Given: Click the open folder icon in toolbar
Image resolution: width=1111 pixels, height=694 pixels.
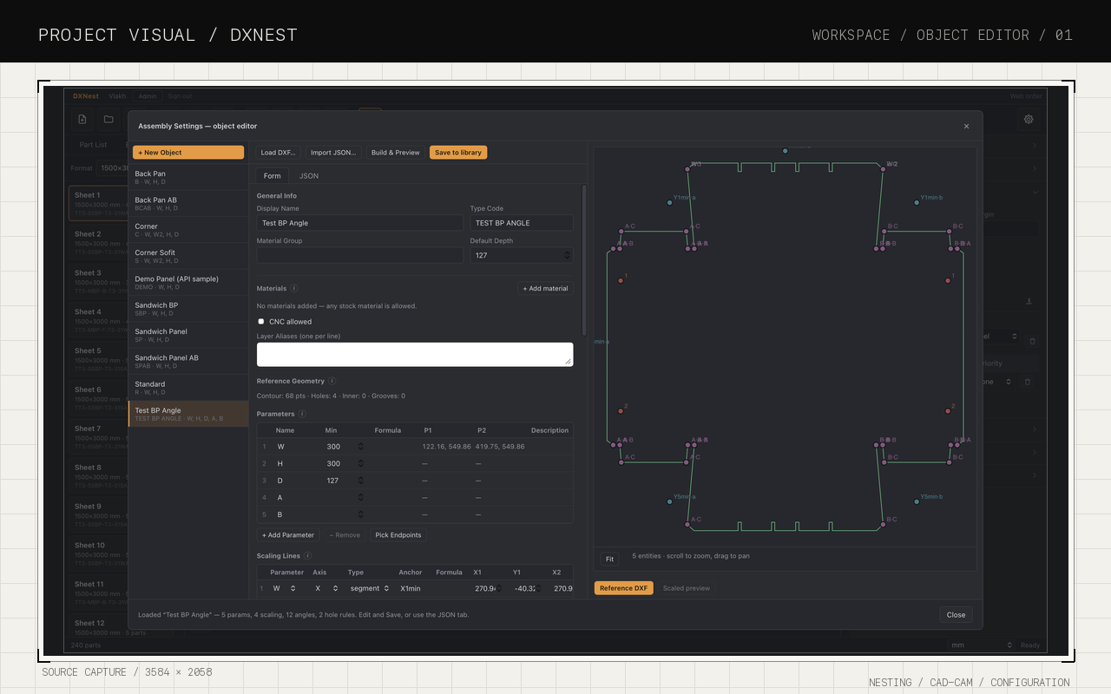Looking at the screenshot, I should click(x=108, y=120).
